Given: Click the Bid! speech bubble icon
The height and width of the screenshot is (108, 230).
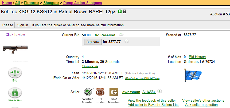Looking at the screenshot, I should 15,73.
